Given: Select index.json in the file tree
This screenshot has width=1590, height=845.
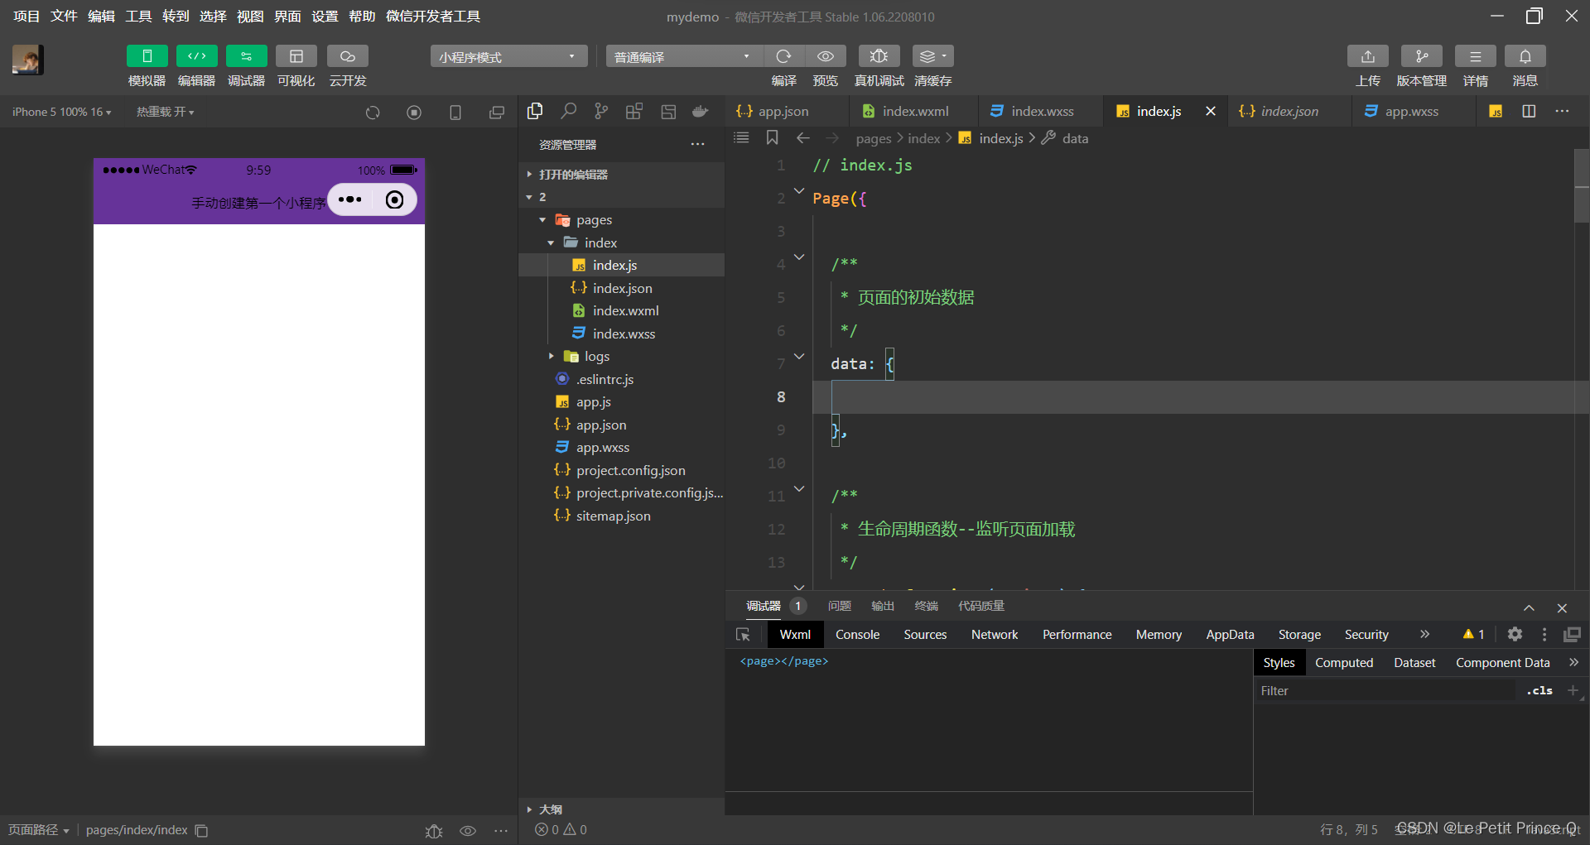Looking at the screenshot, I should click(x=621, y=288).
